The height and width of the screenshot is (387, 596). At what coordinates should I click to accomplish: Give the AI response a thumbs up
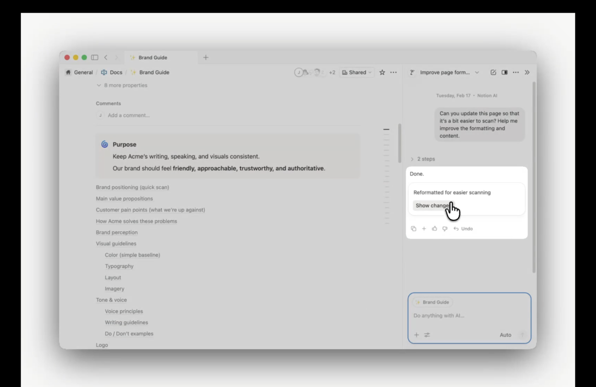[x=435, y=229]
